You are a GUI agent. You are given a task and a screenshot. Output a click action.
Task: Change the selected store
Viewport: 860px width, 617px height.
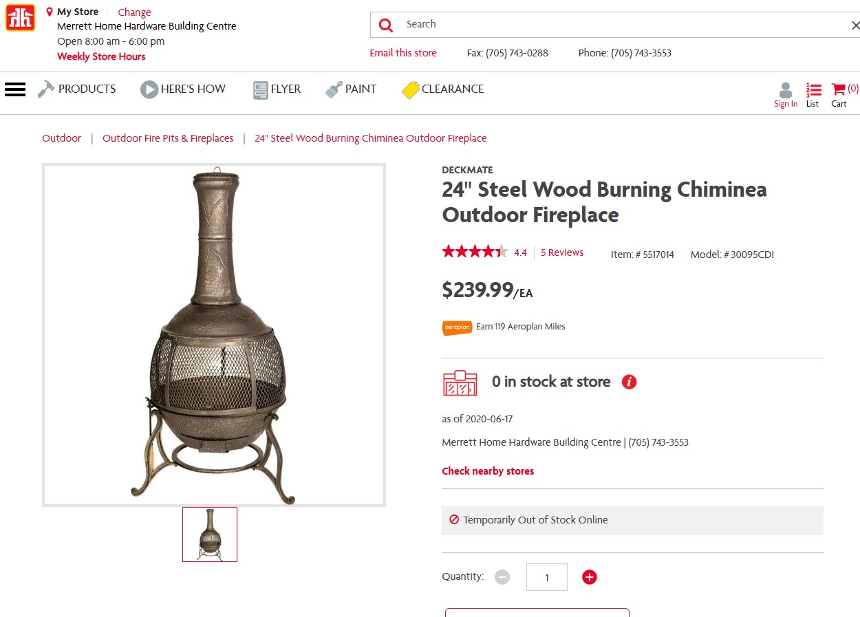[x=134, y=12]
